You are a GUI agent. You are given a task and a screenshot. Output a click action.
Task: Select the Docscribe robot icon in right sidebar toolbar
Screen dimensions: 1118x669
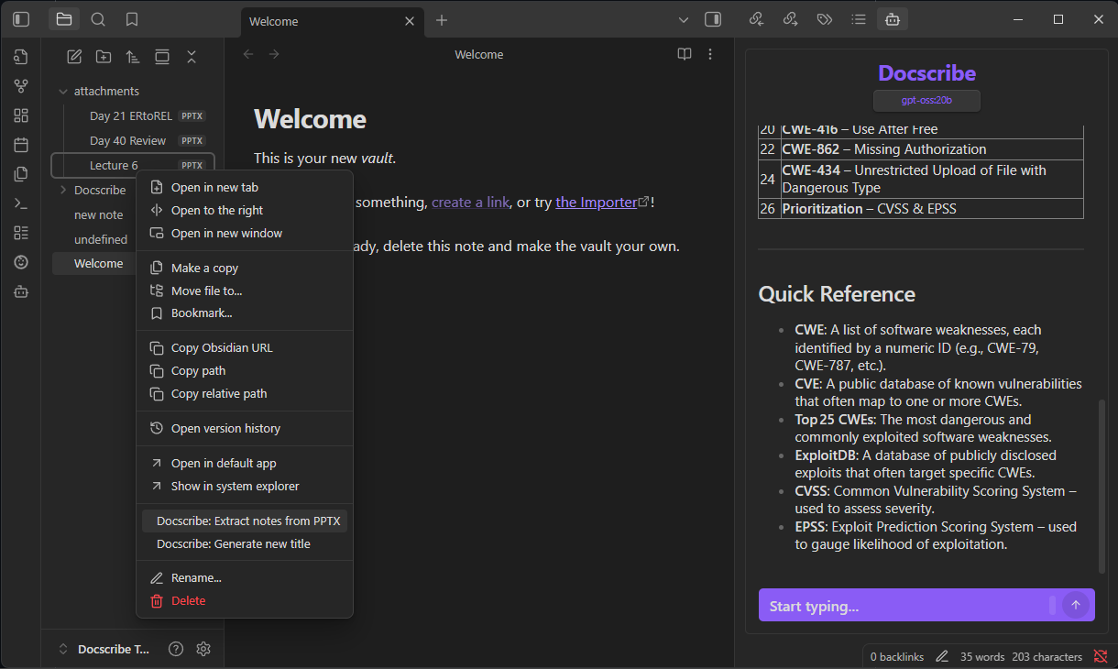coord(892,18)
